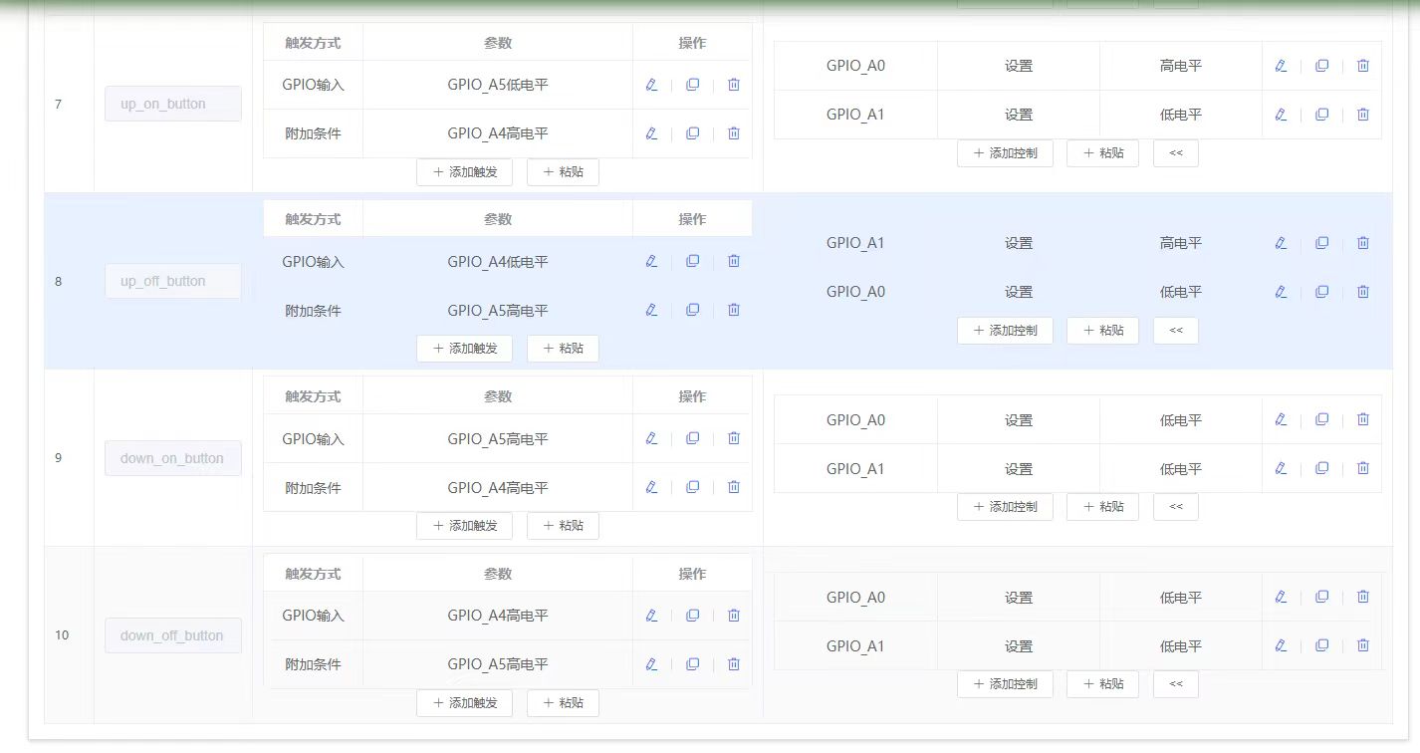Collapse row 7 control panel with << button
This screenshot has width=1420, height=753.
click(x=1175, y=153)
